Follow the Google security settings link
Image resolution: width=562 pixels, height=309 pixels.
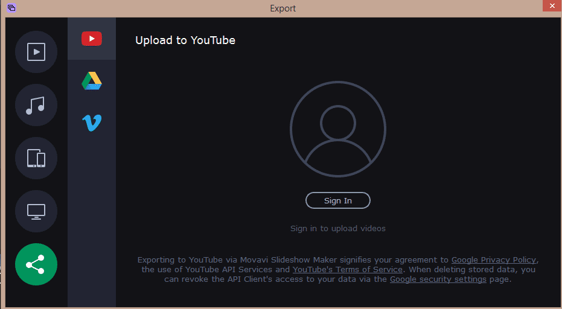coord(438,279)
